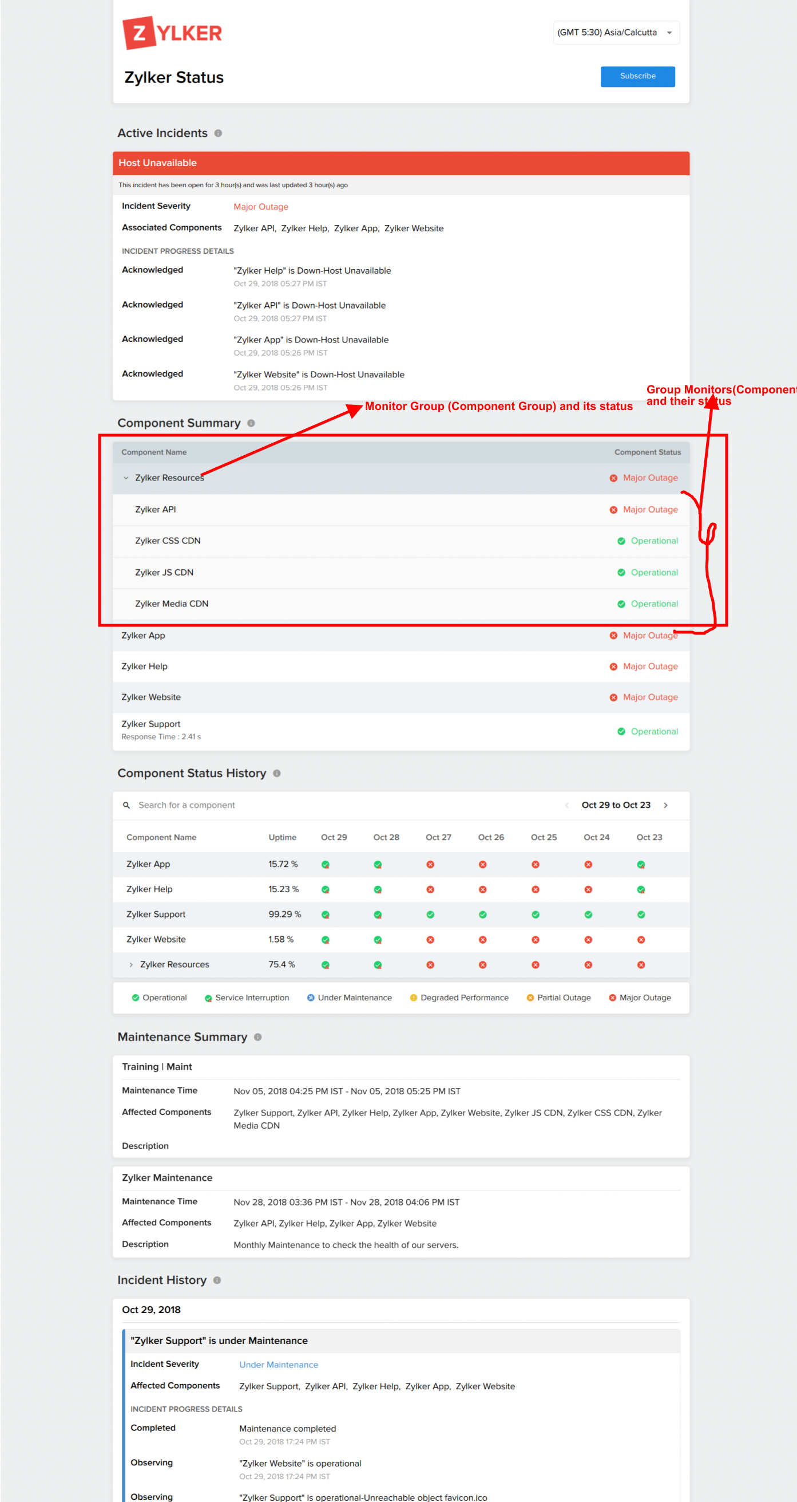Click the Service Interruption legend item
This screenshot has width=797, height=1502.
[x=247, y=998]
